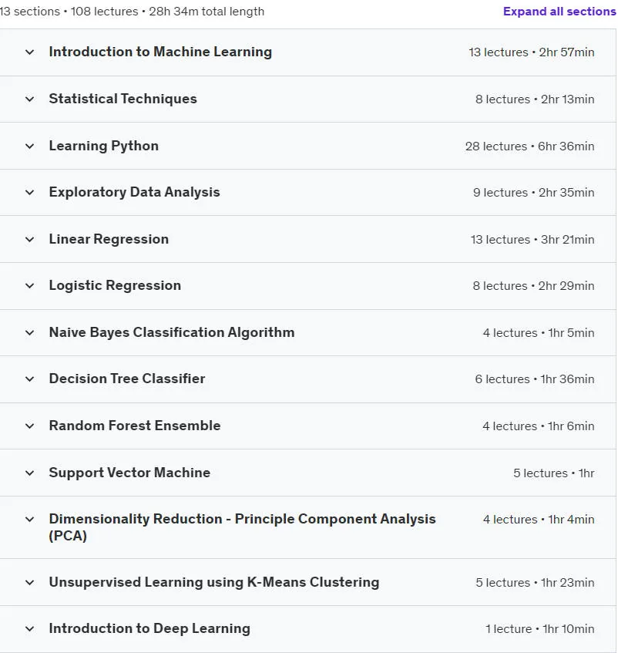Screen dimensions: 618x653
Task: Open the Learning Python section title
Action: [103, 146]
